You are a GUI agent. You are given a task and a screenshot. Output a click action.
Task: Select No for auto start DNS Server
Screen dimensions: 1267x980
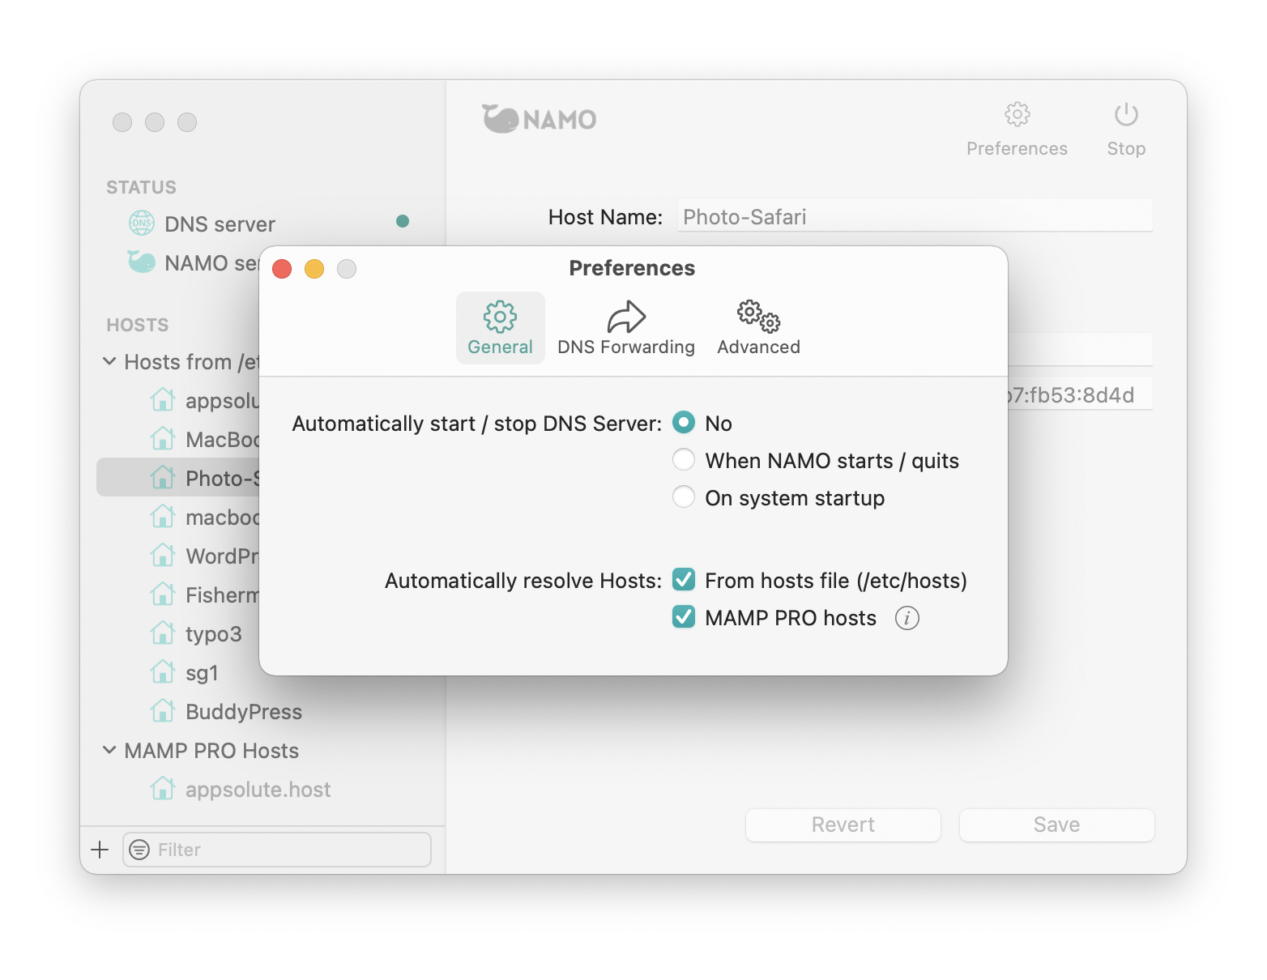(684, 422)
